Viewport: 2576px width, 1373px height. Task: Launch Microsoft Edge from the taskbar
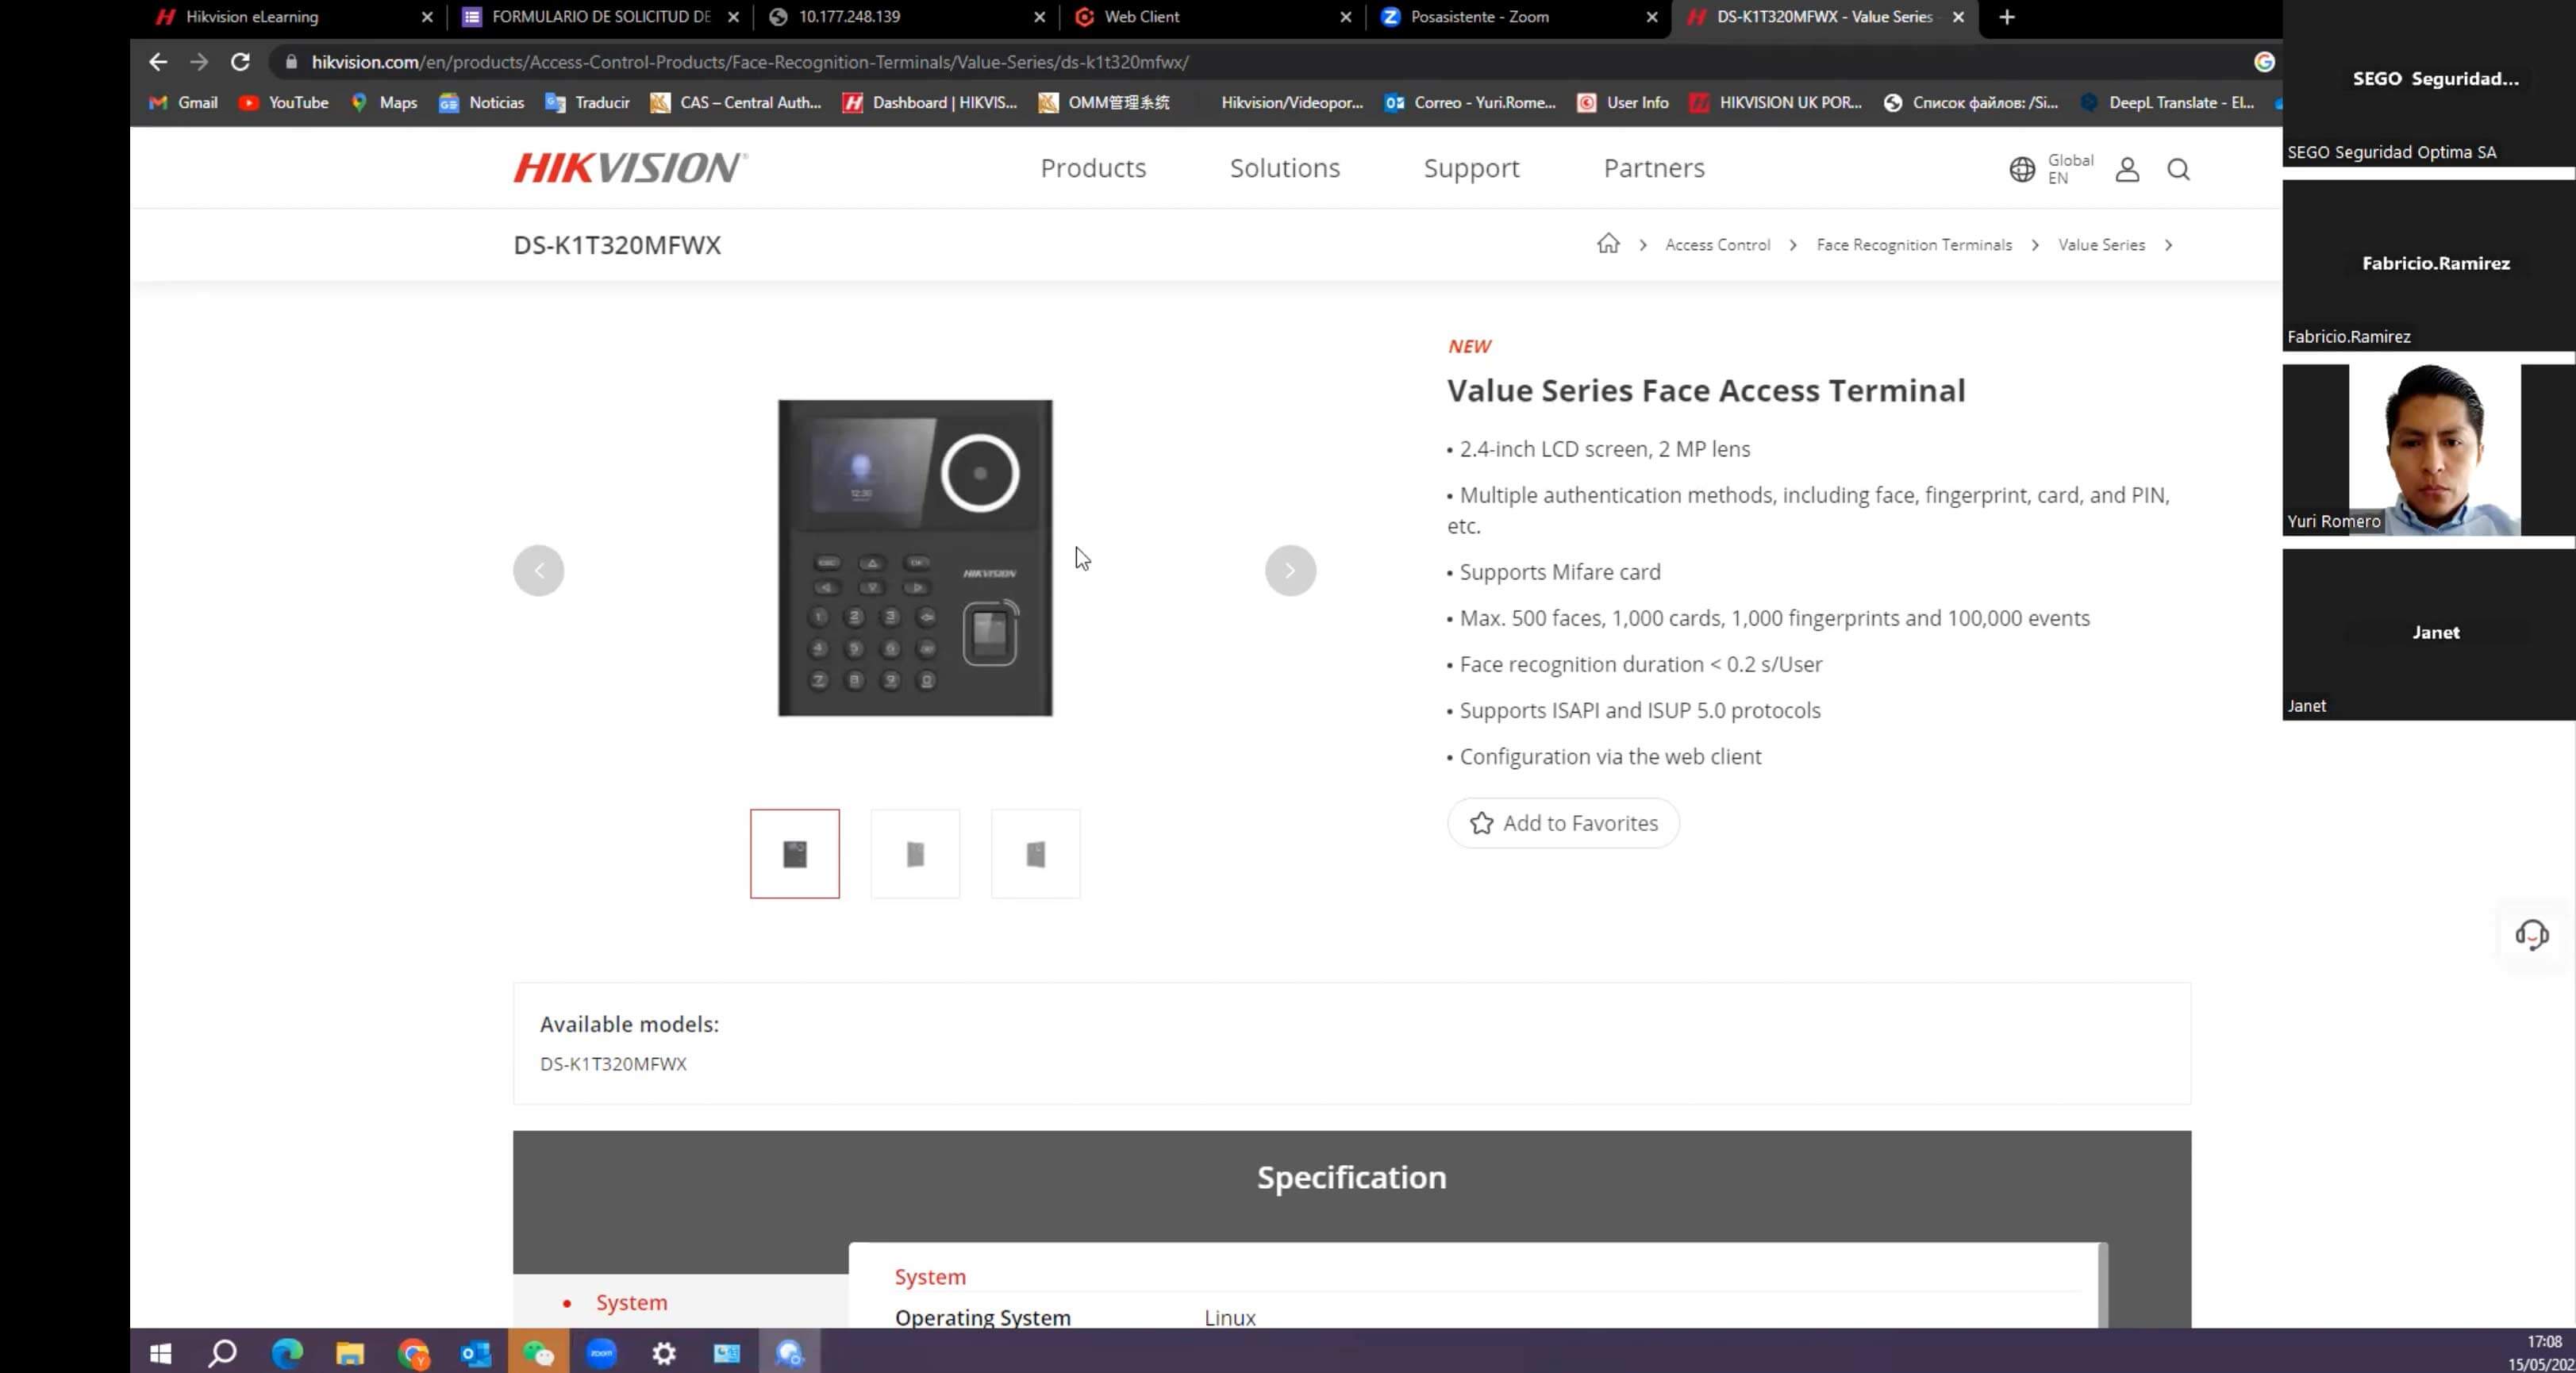[287, 1353]
